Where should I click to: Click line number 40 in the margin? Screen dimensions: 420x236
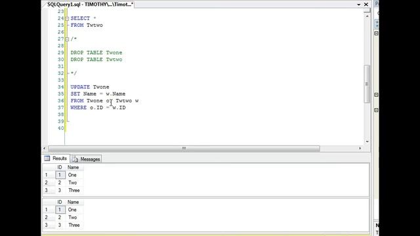pyautogui.click(x=61, y=128)
